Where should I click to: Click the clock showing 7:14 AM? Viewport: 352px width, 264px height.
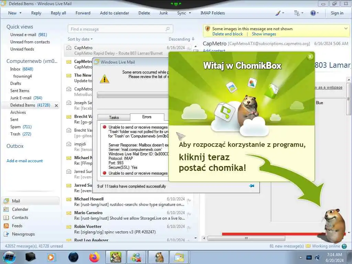click(334, 255)
